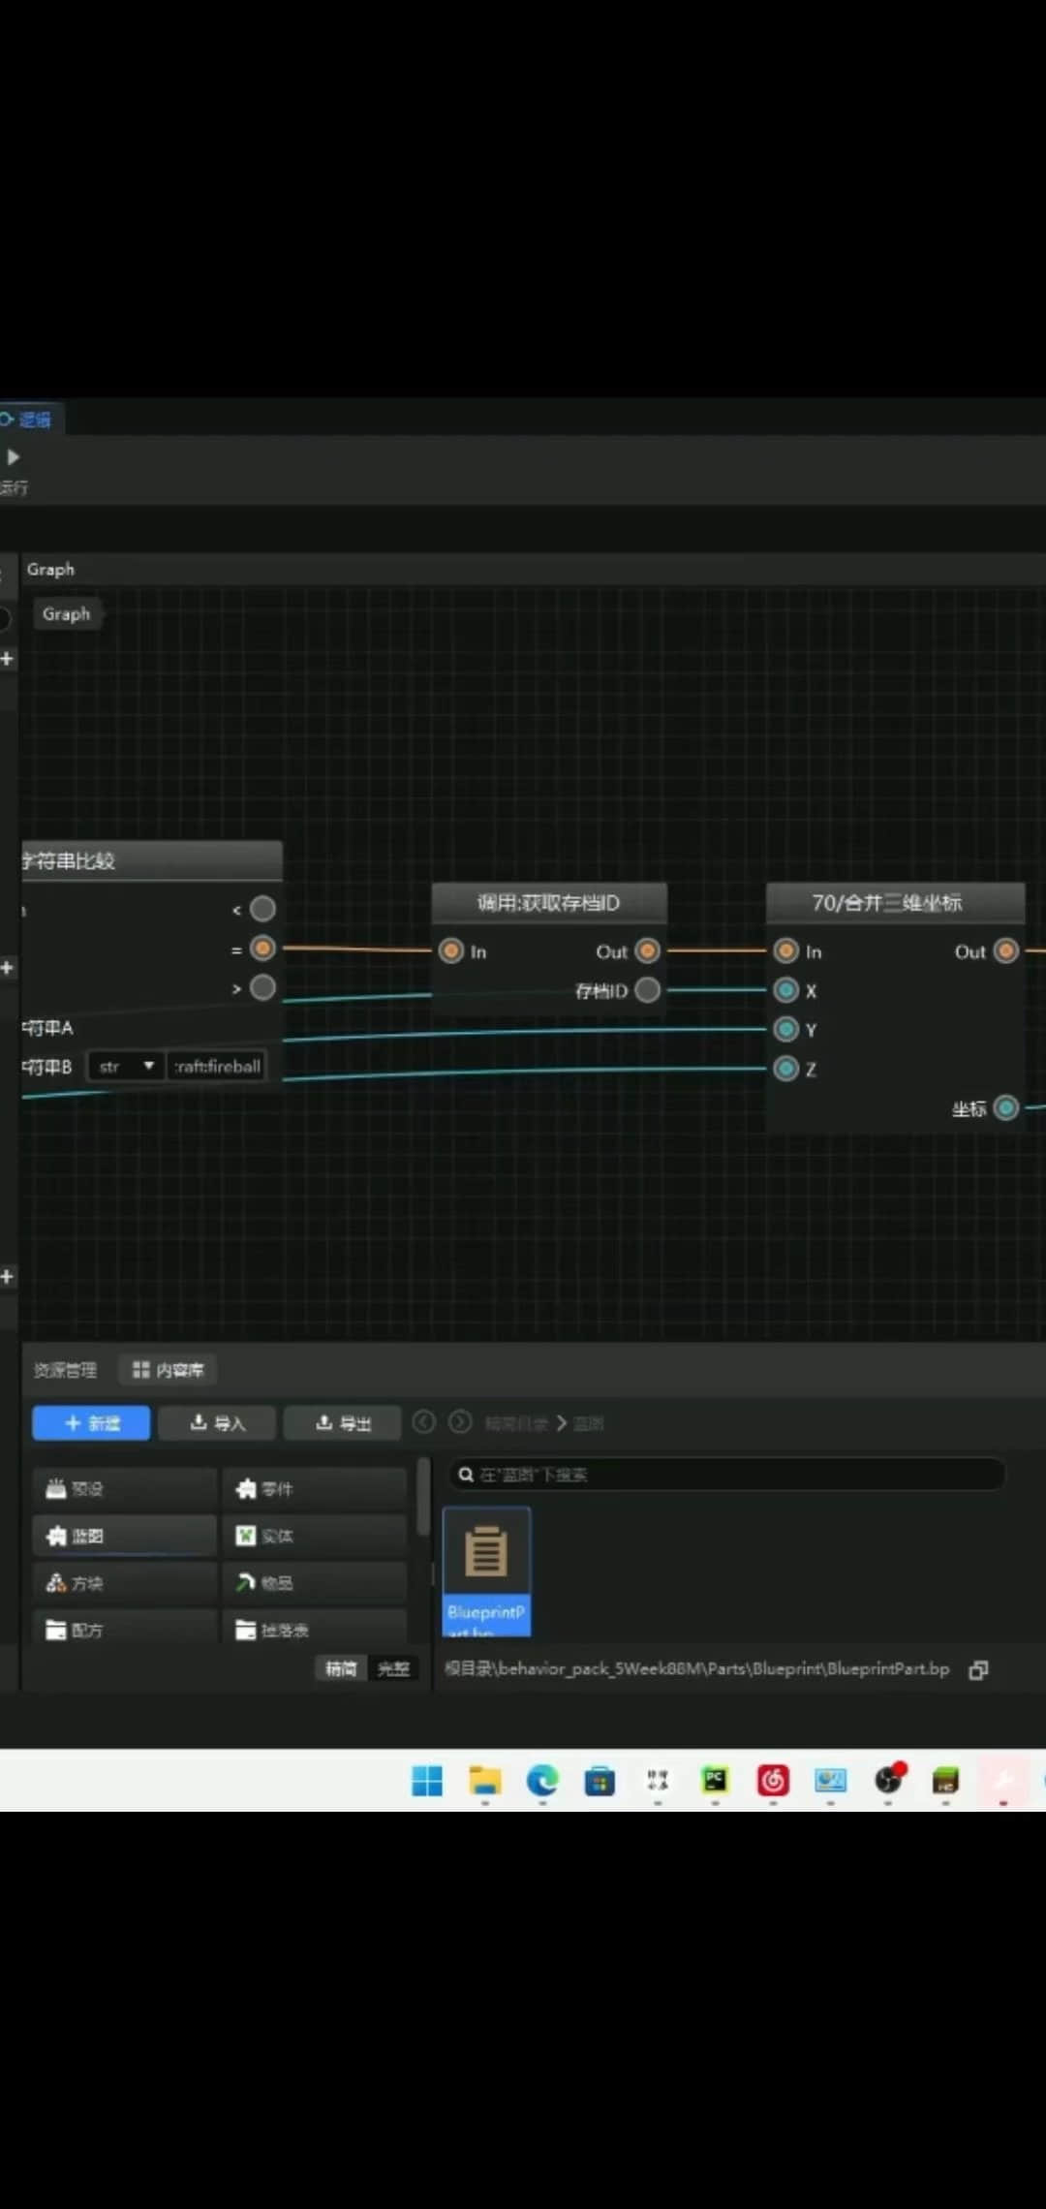The image size is (1046, 2209).
Task: Select the 方块 (Block) category
Action: (x=124, y=1583)
